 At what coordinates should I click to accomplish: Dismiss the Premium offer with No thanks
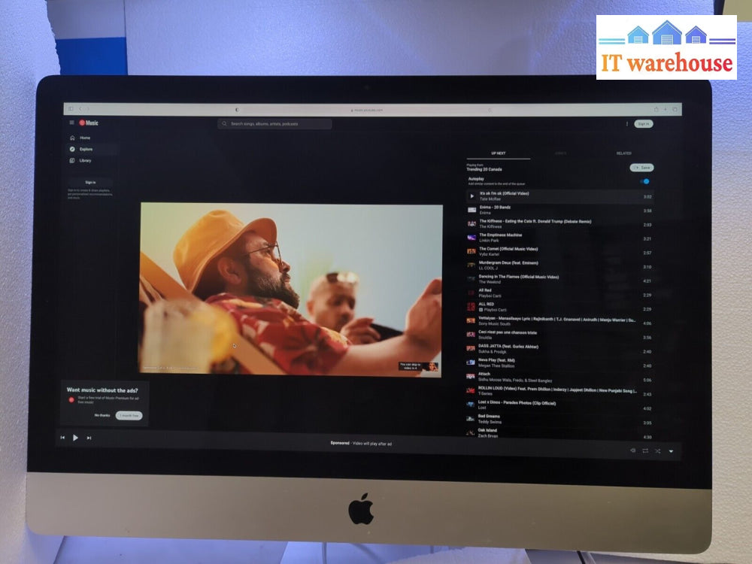102,415
